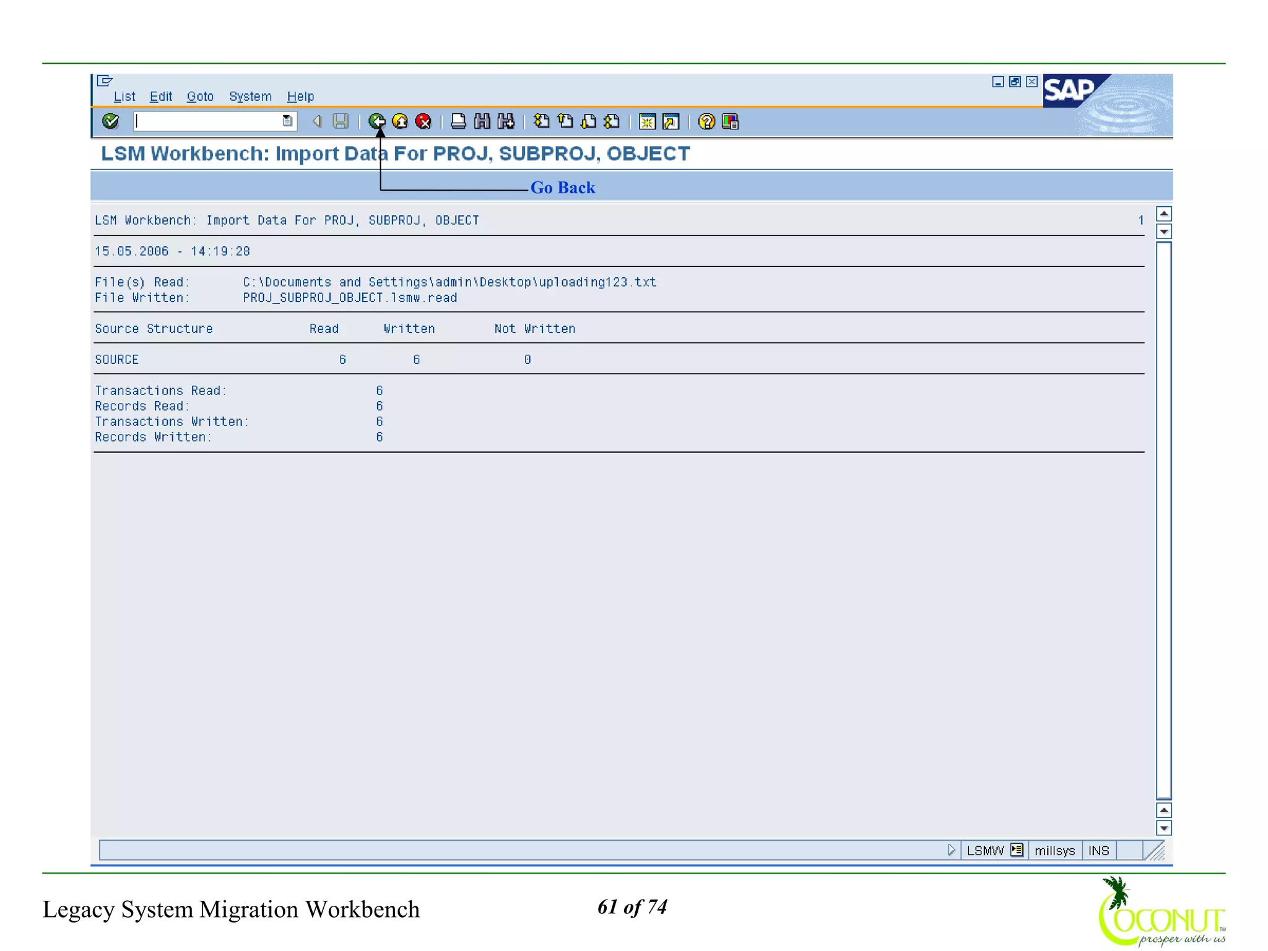This screenshot has width=1268, height=951.
Task: Click the Transactions Written: label
Action: [x=172, y=422]
